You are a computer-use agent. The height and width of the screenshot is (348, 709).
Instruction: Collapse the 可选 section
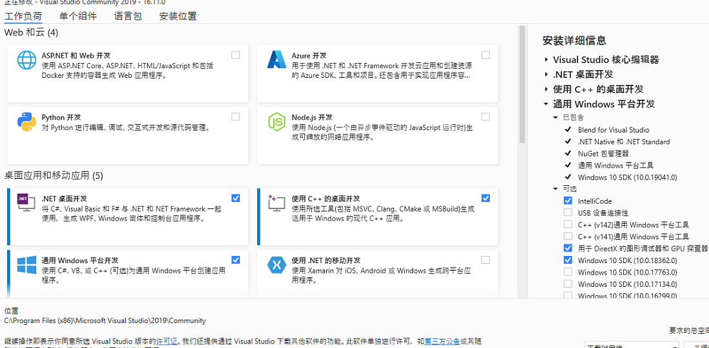(556, 188)
